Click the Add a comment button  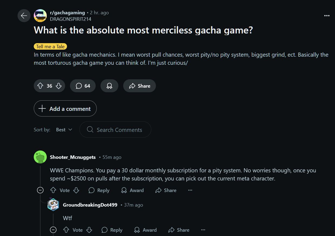tap(65, 108)
